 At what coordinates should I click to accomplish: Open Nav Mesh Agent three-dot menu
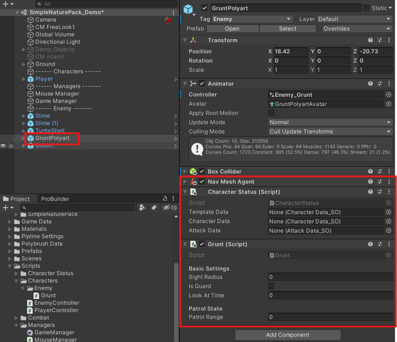[x=389, y=181]
